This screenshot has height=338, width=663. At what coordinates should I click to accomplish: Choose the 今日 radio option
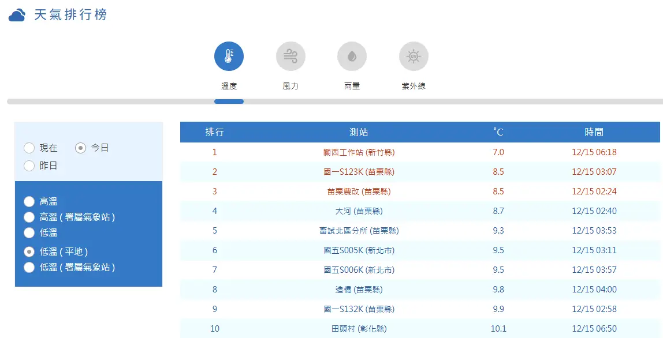pos(81,148)
